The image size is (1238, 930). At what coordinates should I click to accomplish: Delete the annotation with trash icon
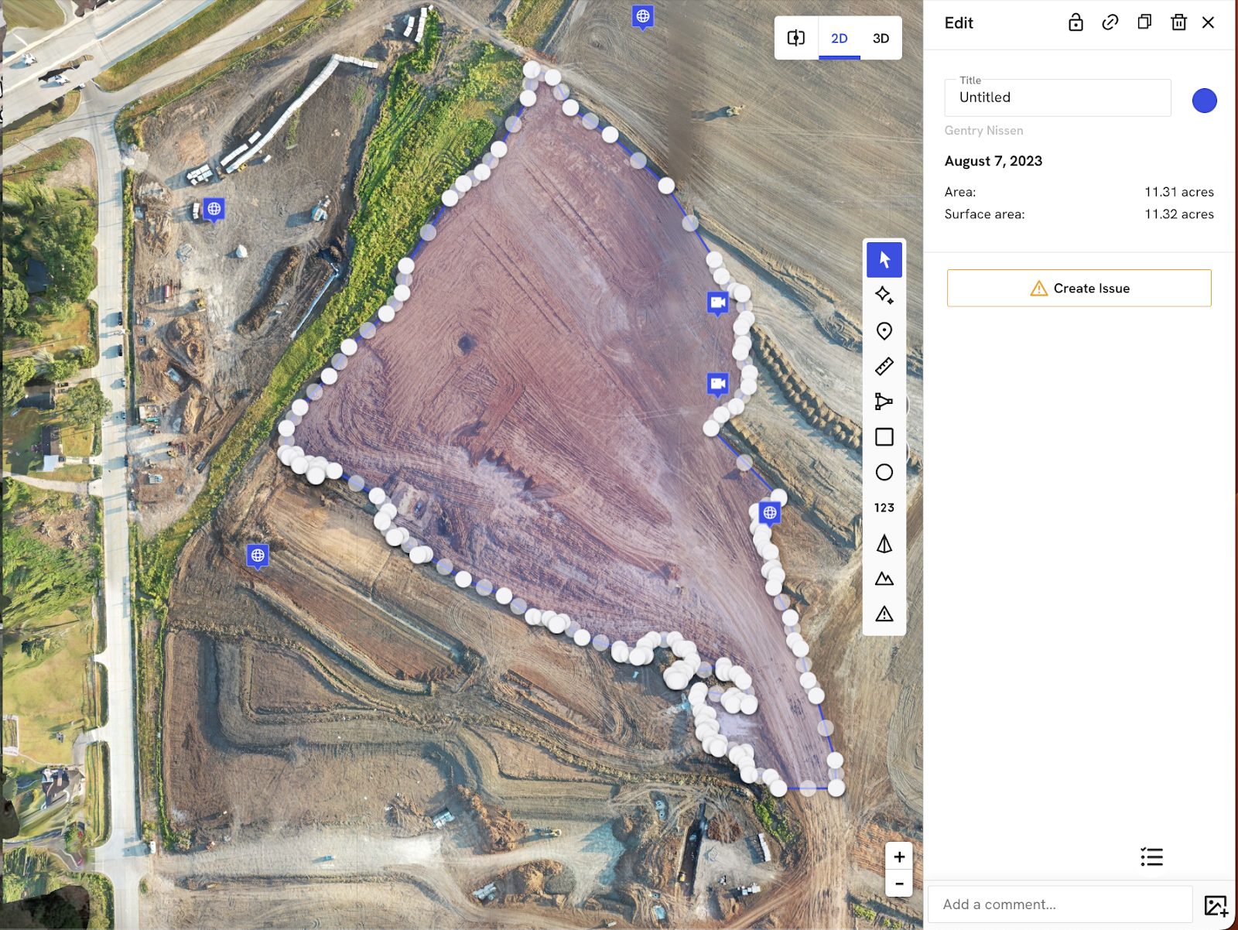coord(1178,22)
